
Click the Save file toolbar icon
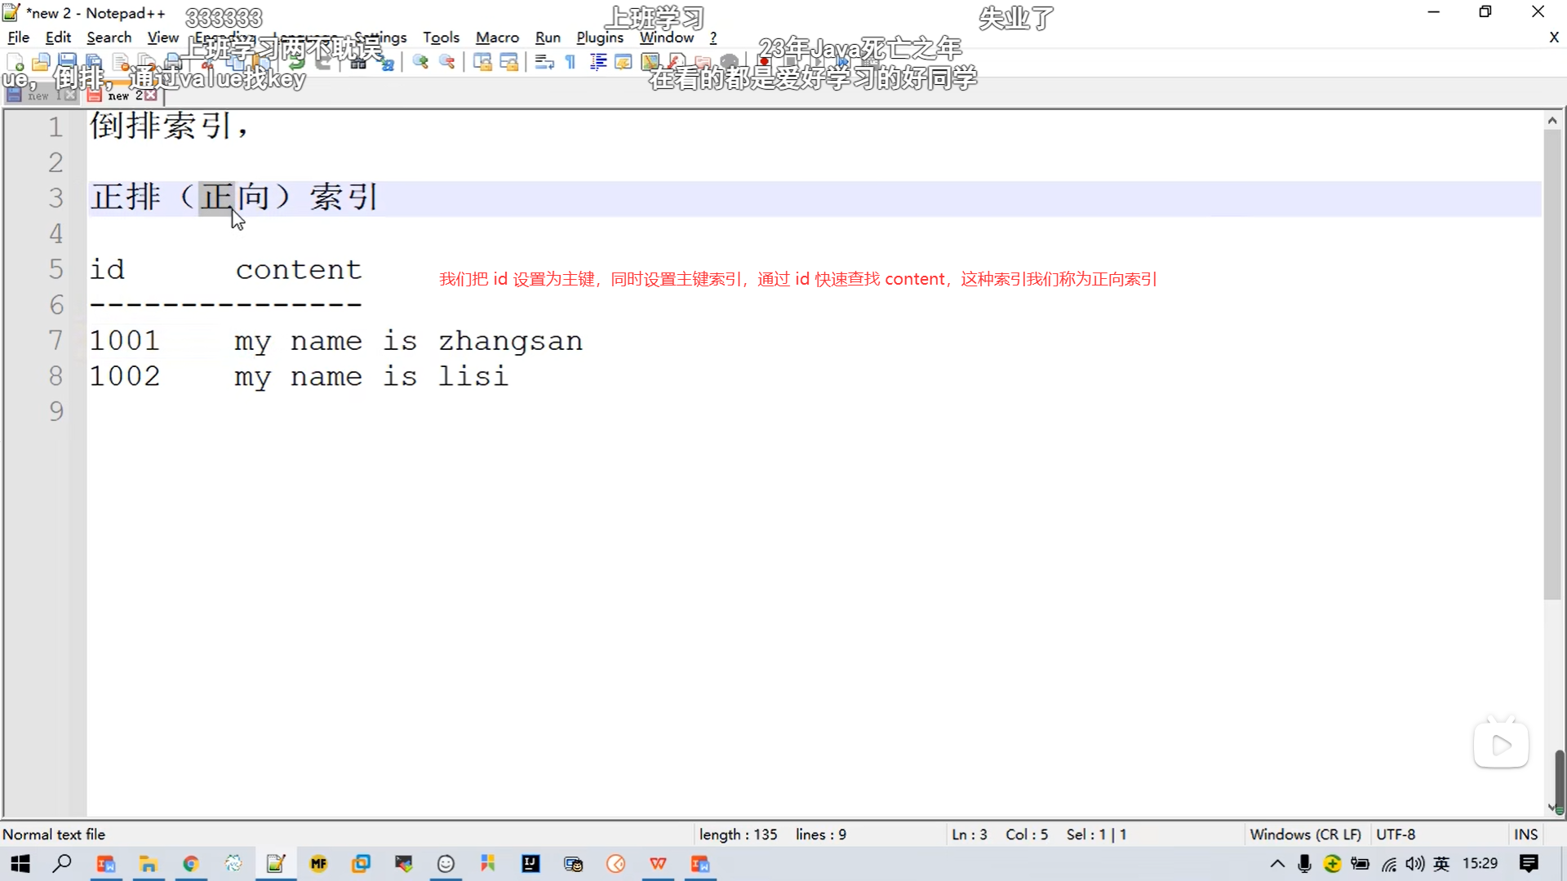[x=67, y=62]
